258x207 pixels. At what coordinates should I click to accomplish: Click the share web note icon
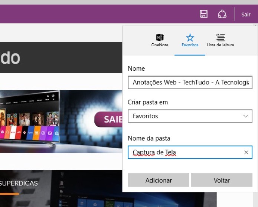(222, 14)
